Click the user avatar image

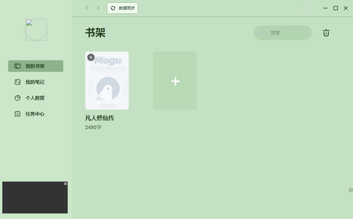(x=37, y=30)
